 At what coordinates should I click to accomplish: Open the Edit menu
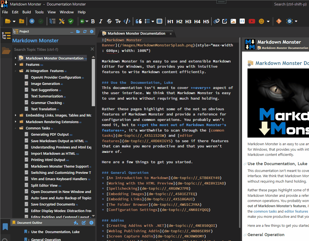pos(15,12)
